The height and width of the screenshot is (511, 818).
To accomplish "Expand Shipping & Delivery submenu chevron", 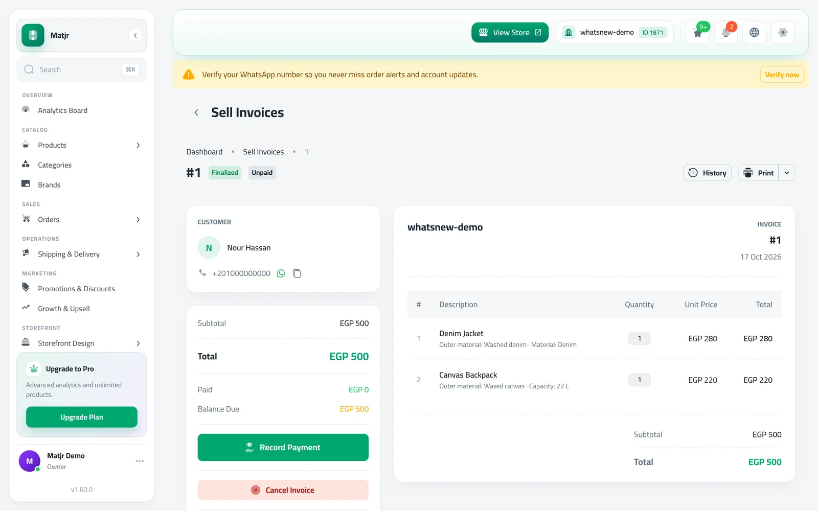I will (x=138, y=254).
